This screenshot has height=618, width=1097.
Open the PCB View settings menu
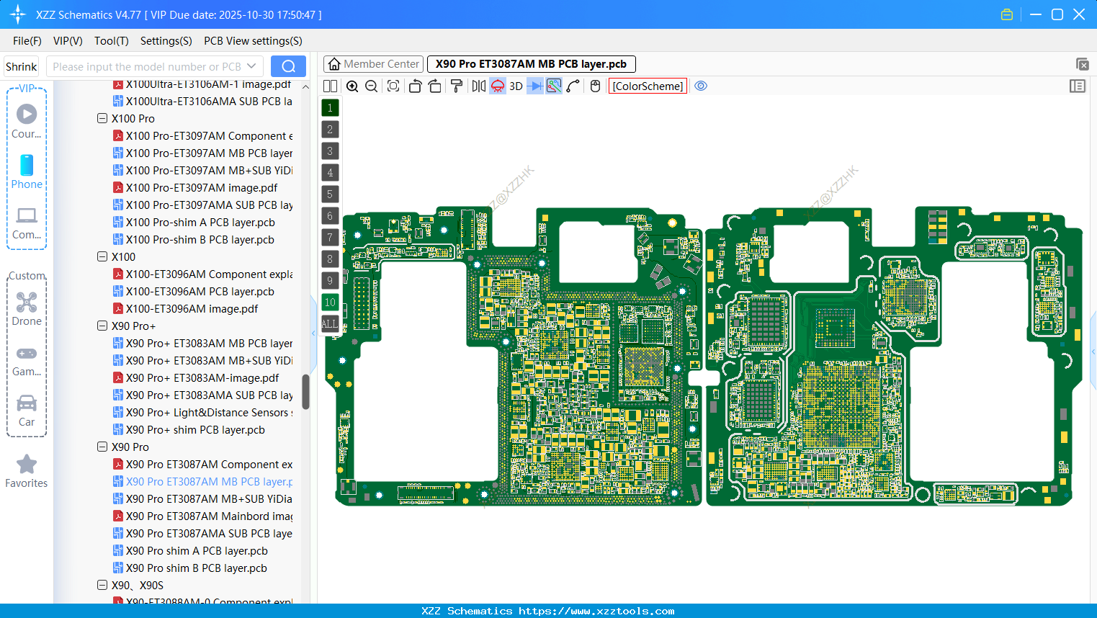pyautogui.click(x=252, y=41)
